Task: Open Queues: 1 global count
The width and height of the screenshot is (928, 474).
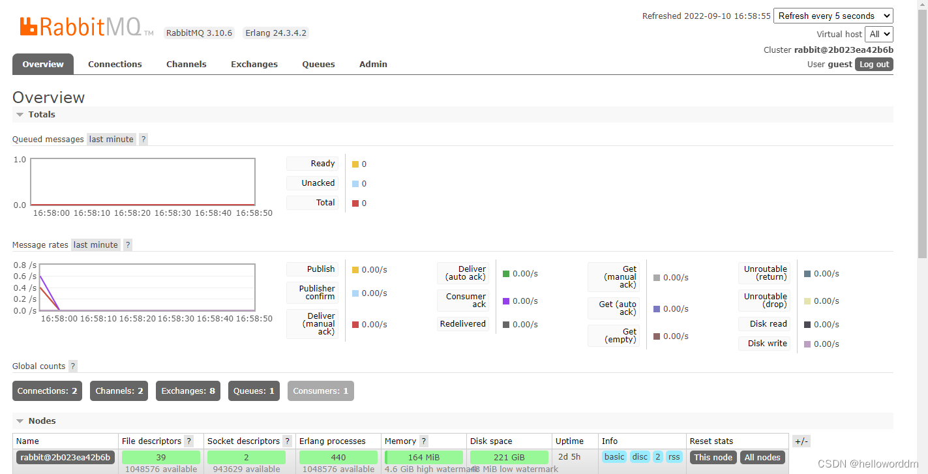Action: tap(254, 391)
